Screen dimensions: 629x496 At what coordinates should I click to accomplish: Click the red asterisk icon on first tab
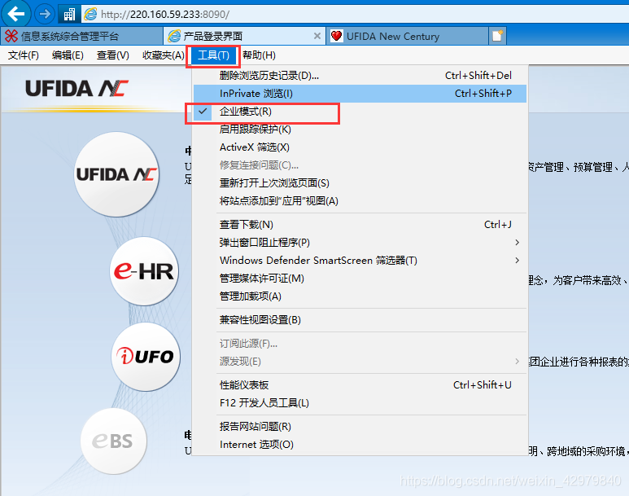coord(11,36)
